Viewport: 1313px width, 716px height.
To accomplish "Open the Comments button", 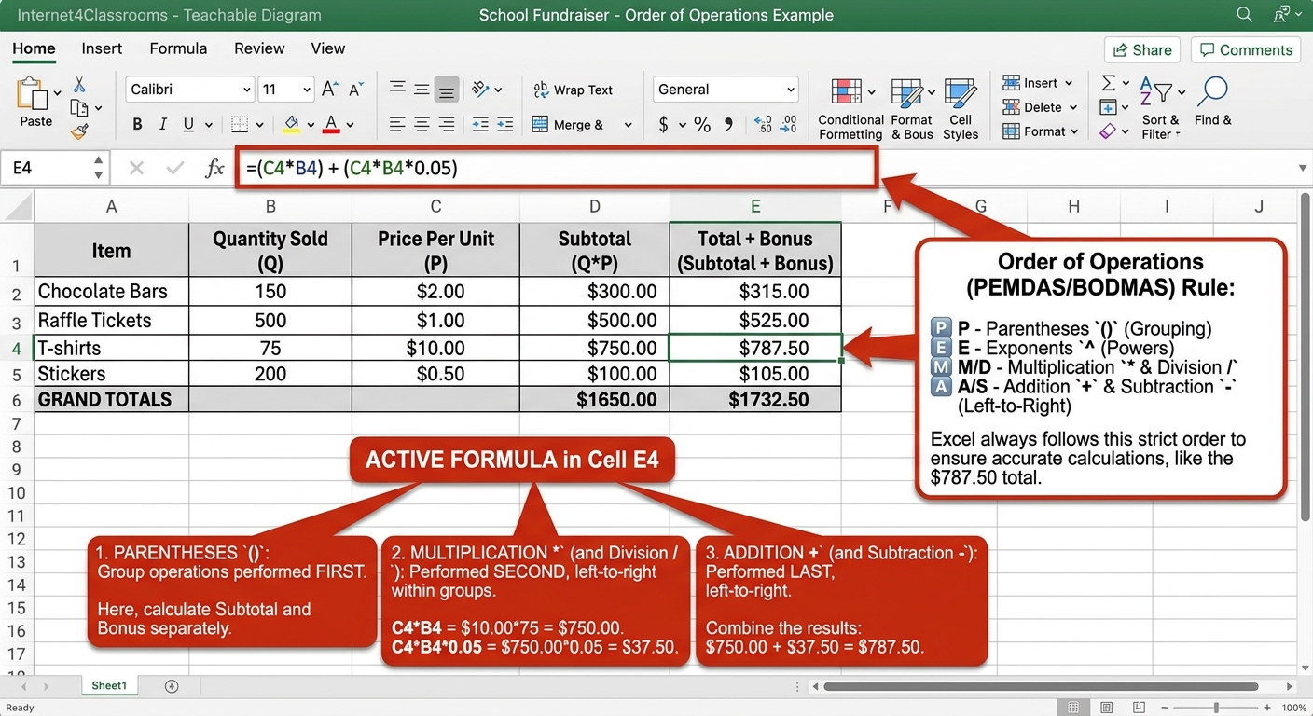I will point(1247,50).
